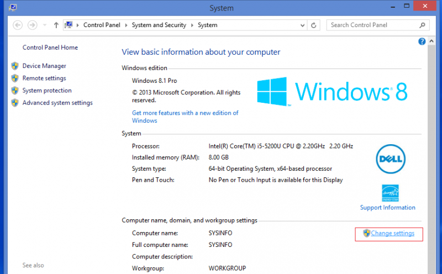Viewport: 442px width, 274px height.
Task: Click the computer icon in the address bar
Action: tap(69, 25)
